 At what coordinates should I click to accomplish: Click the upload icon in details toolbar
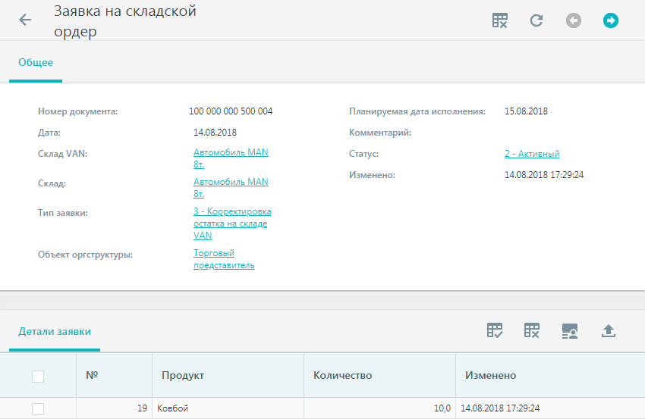608,330
